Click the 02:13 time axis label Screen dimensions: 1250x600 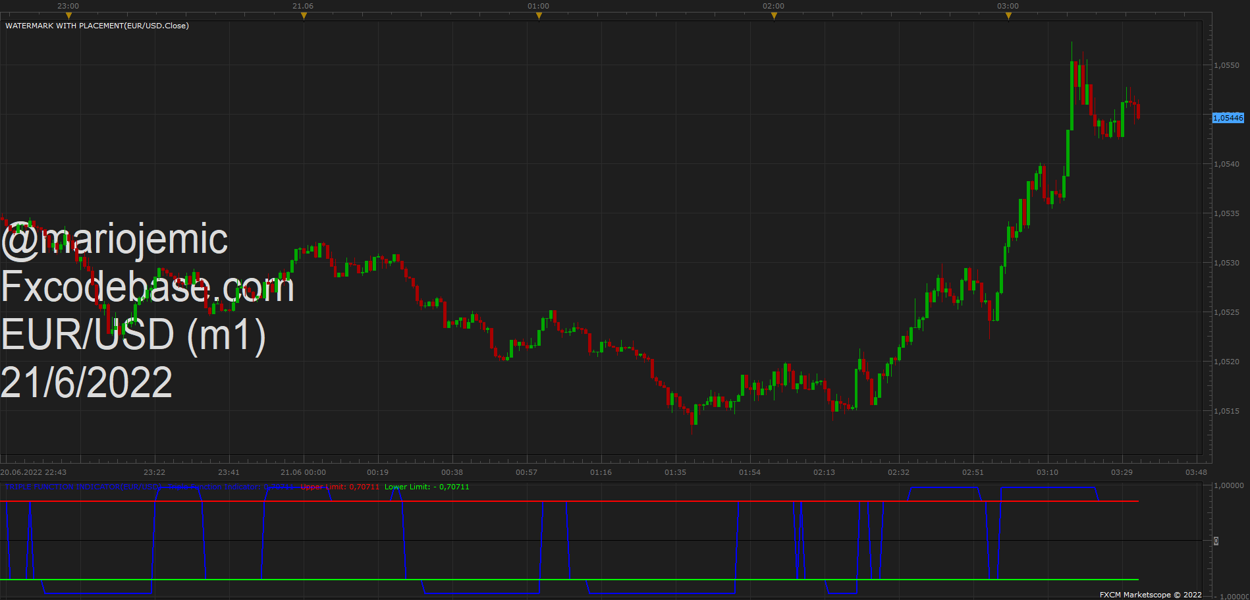point(825,472)
